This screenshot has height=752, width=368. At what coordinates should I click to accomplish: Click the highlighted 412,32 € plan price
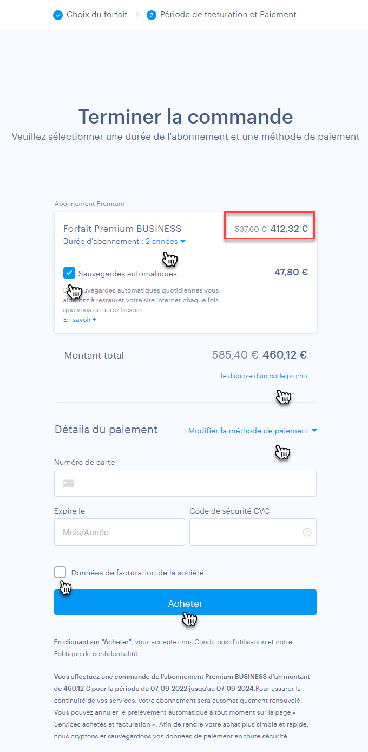pyautogui.click(x=289, y=229)
